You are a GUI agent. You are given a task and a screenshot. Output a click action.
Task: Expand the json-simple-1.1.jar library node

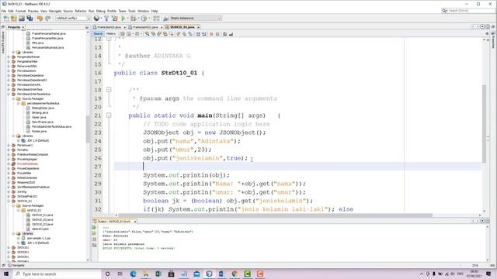point(19,238)
